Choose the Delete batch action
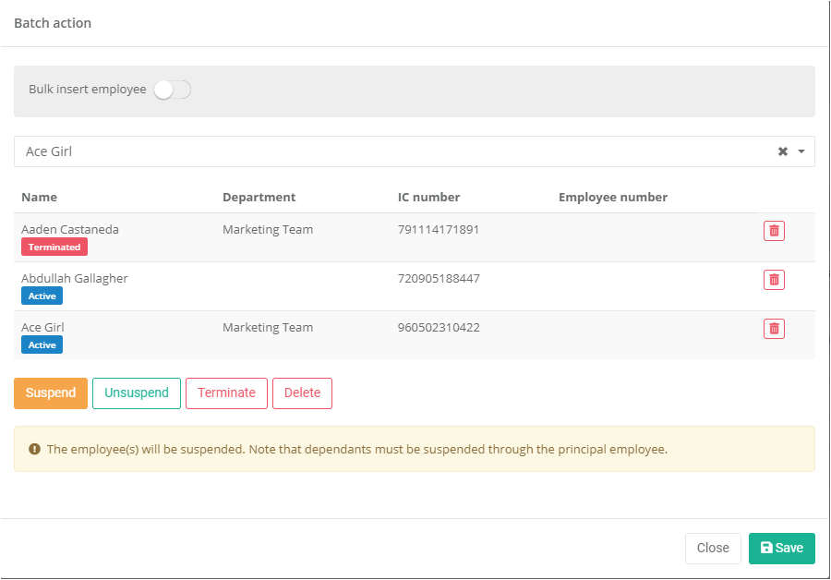Screen dimensions: 831x580 302,393
